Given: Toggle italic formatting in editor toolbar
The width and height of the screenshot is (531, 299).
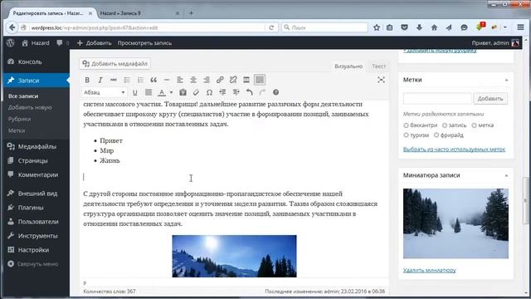Looking at the screenshot, I should tap(100, 80).
